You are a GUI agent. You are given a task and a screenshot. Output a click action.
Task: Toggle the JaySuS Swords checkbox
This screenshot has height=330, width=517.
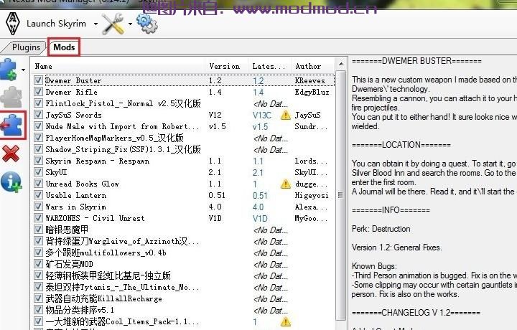38,115
